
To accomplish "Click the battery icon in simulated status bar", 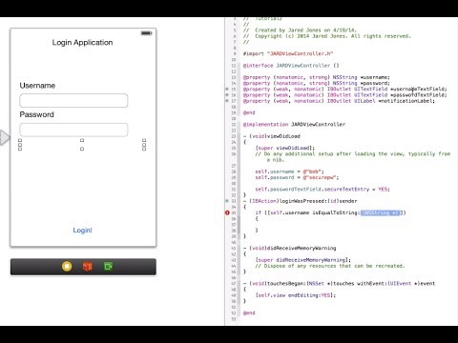I will [x=146, y=33].
